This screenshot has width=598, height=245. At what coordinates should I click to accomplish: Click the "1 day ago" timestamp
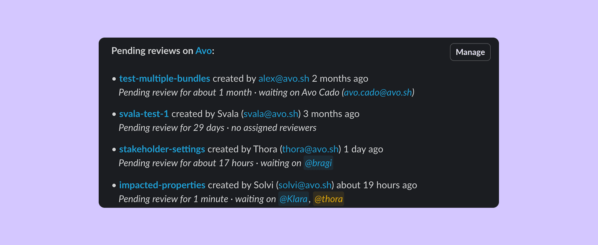point(363,149)
